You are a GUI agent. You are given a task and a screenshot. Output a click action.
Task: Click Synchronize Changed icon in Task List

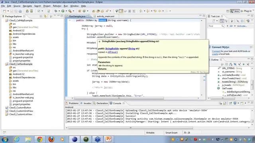(248, 21)
